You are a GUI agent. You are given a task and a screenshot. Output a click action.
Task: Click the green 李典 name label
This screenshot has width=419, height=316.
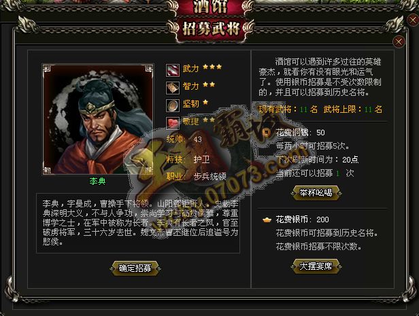point(97,181)
